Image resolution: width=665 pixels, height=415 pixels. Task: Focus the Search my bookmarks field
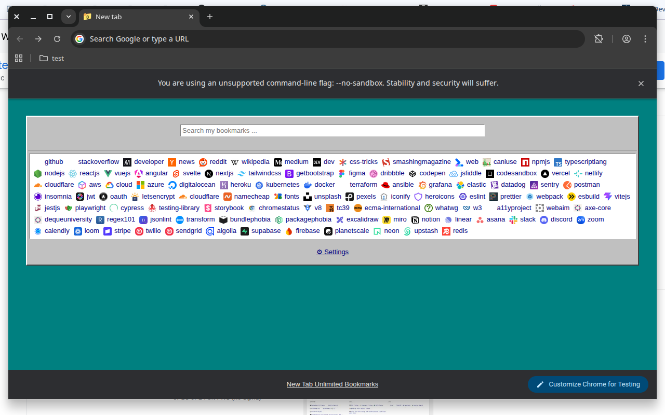332,131
